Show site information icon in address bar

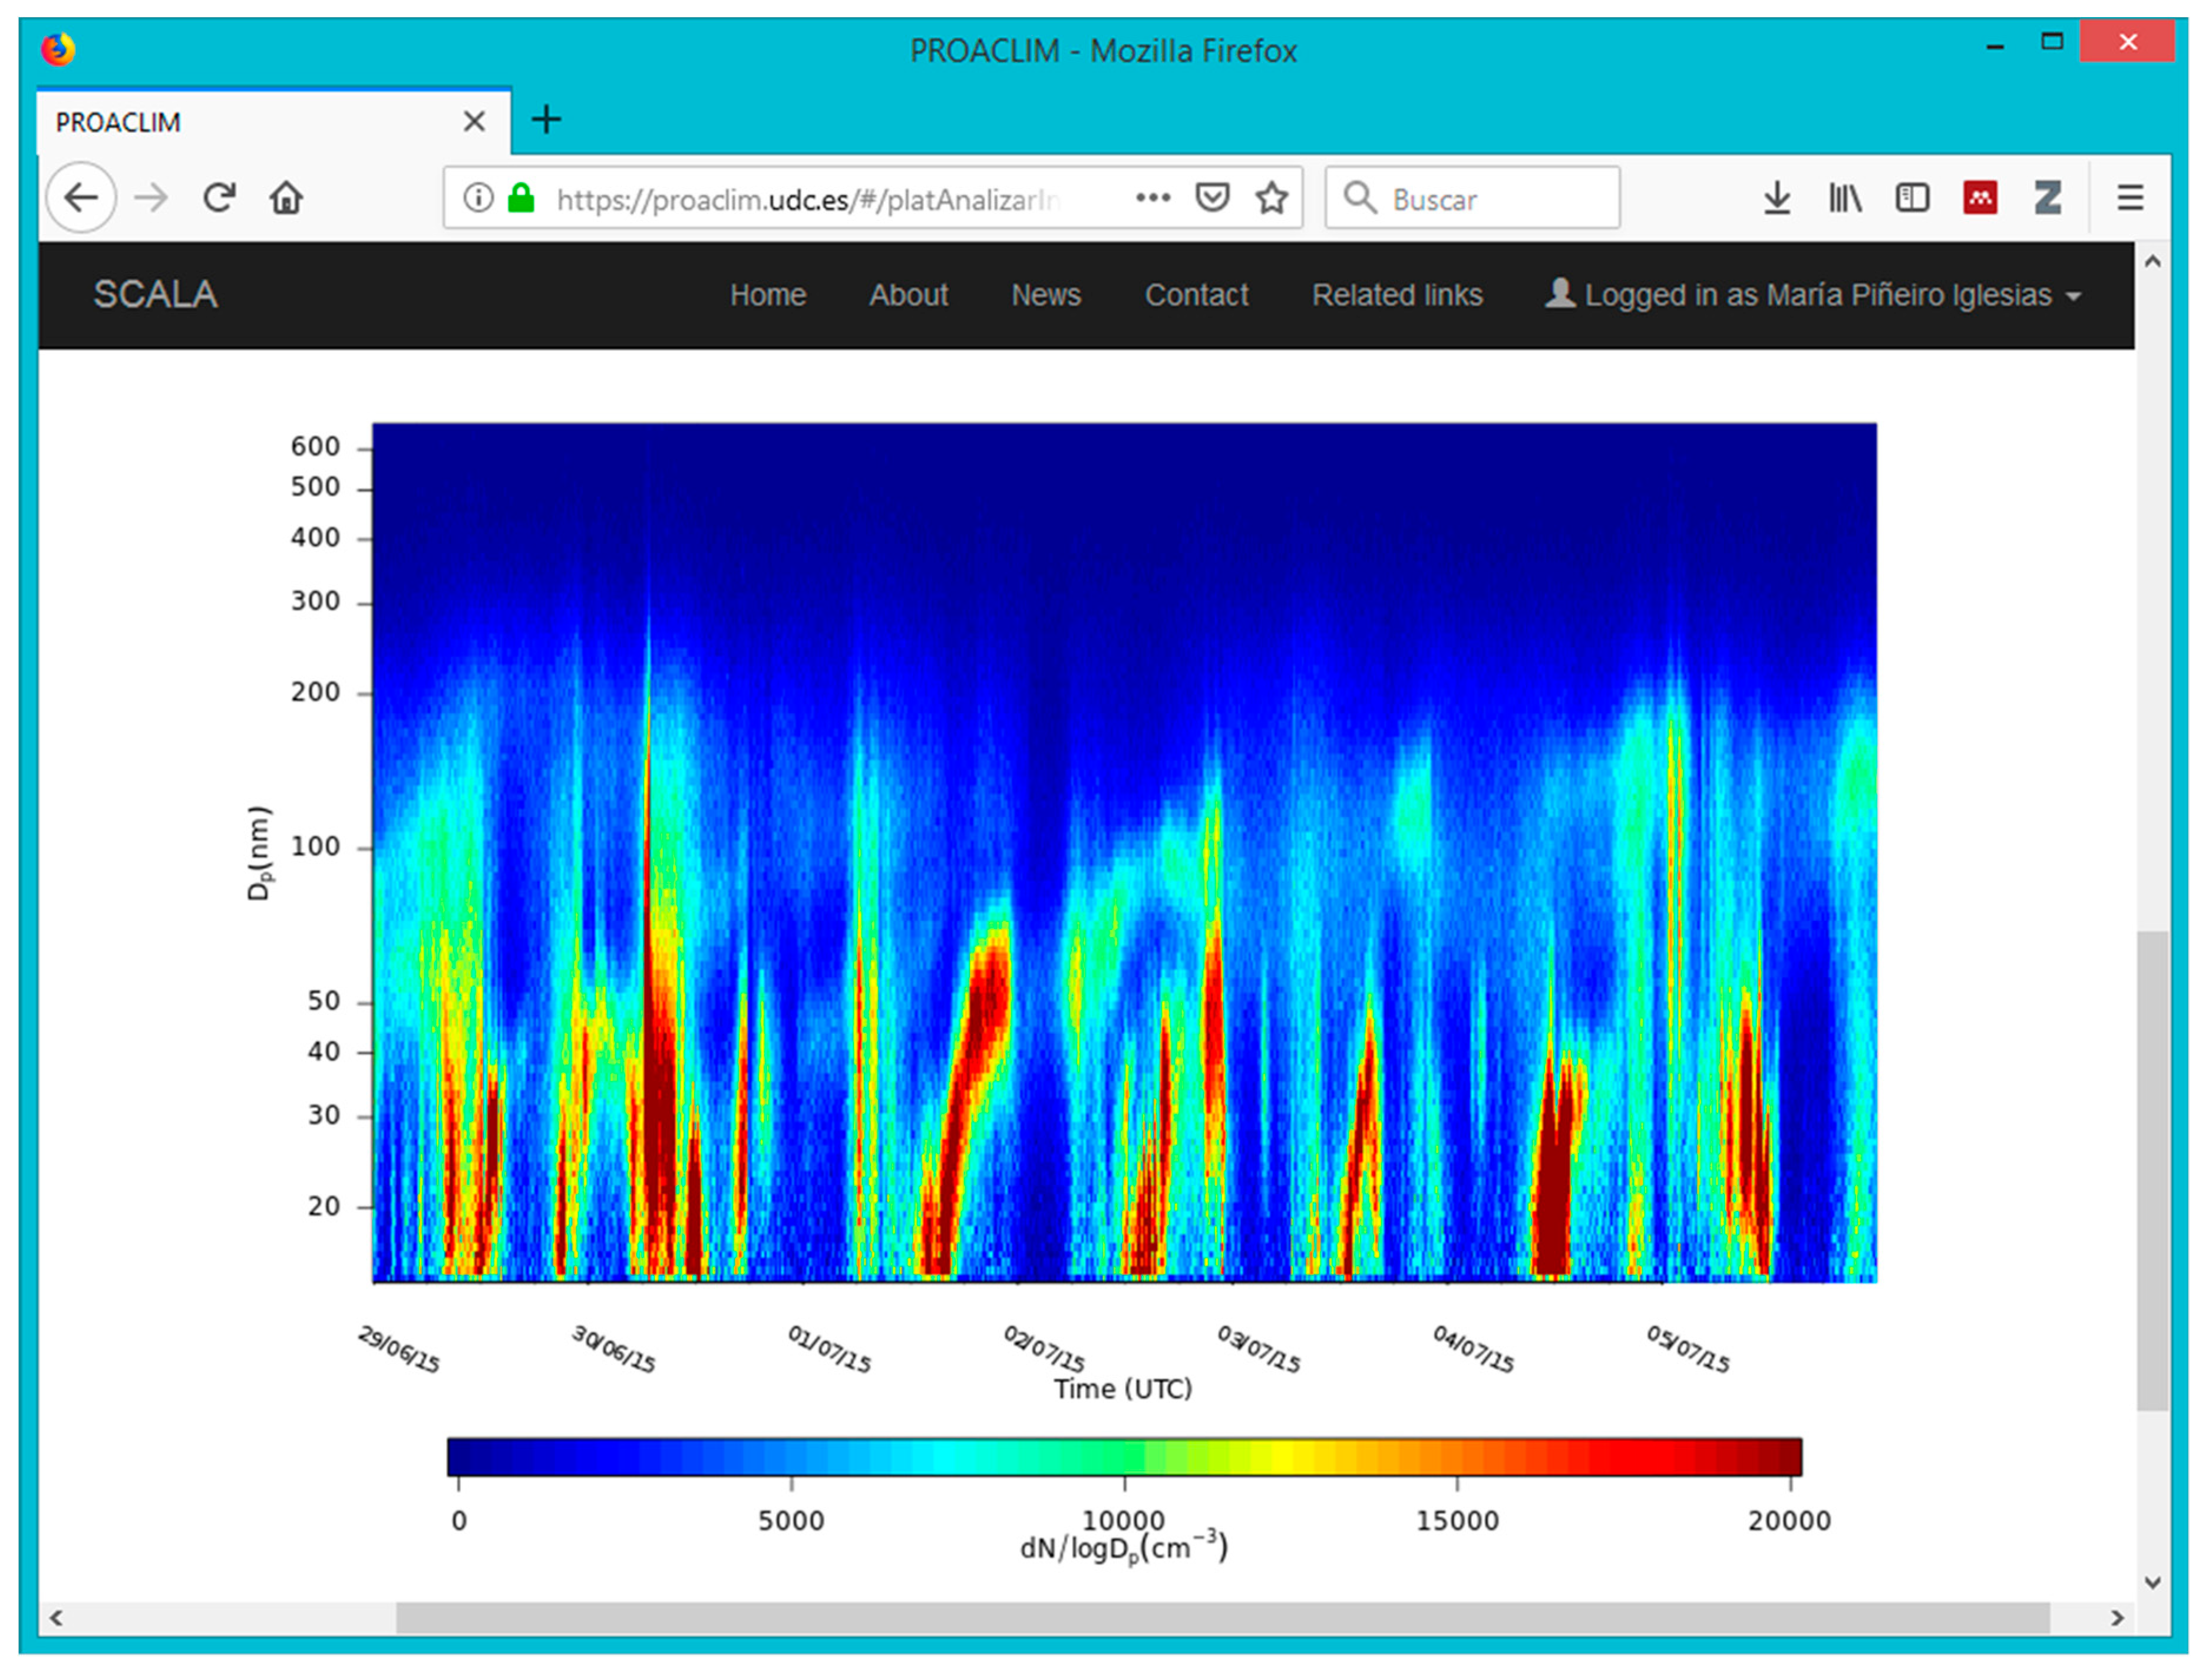point(478,198)
